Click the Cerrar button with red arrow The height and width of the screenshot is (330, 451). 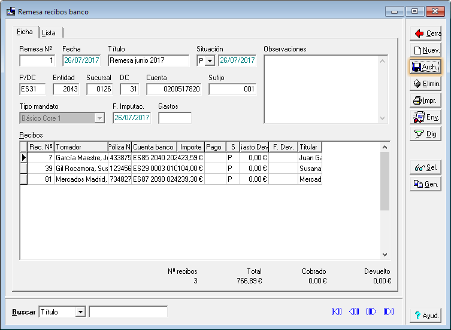426,33
